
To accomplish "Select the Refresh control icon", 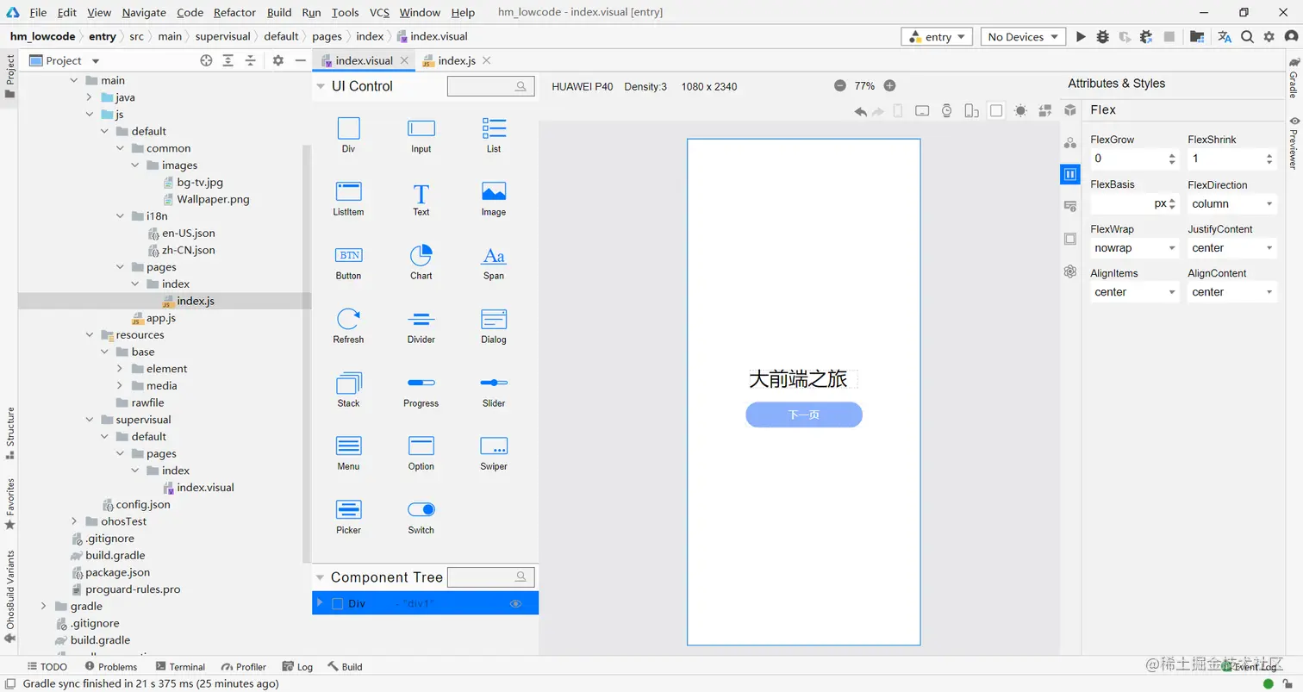I will 348,319.
